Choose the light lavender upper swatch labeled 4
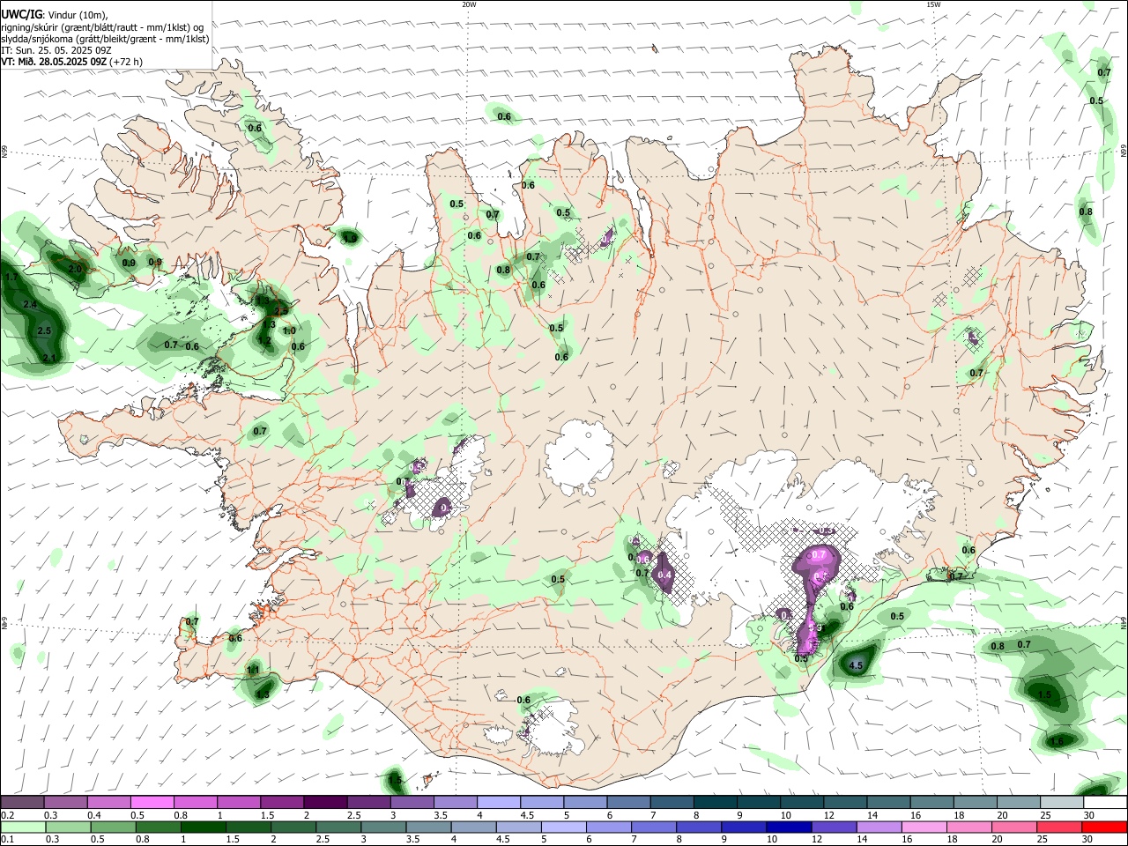This screenshot has height=846, width=1128. click(498, 802)
